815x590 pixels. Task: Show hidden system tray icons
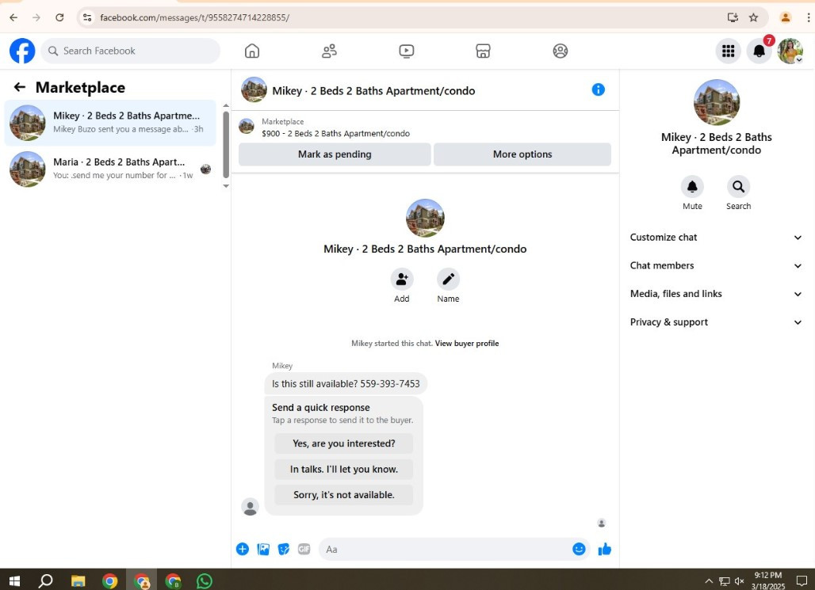point(709,580)
